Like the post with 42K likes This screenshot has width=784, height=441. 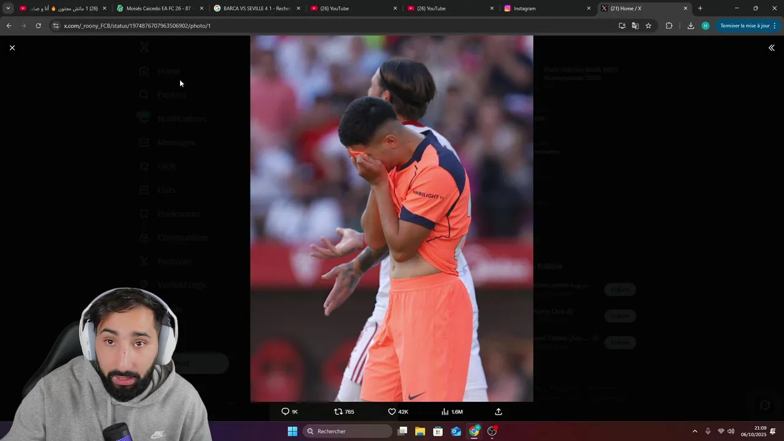click(x=398, y=412)
